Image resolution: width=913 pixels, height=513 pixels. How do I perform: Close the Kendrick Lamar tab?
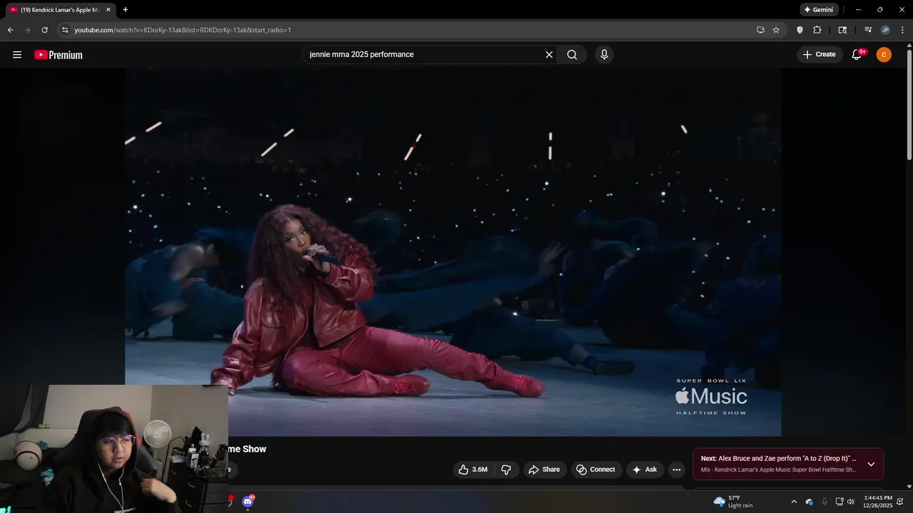click(108, 10)
